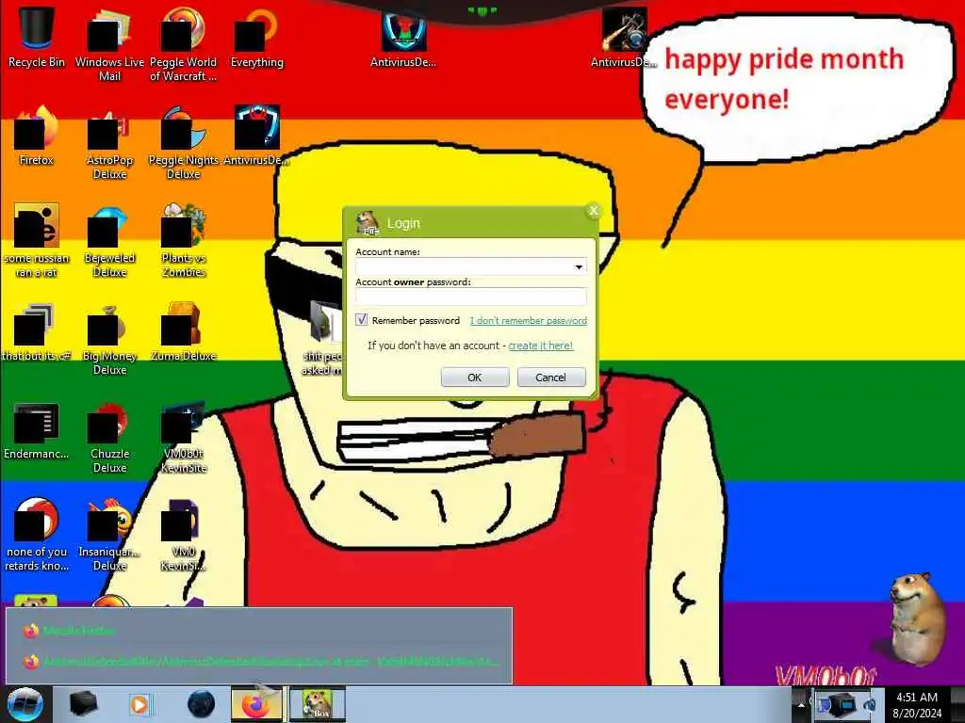Select the Plants vs Zombies icon
Image resolution: width=965 pixels, height=723 pixels.
pos(183,241)
